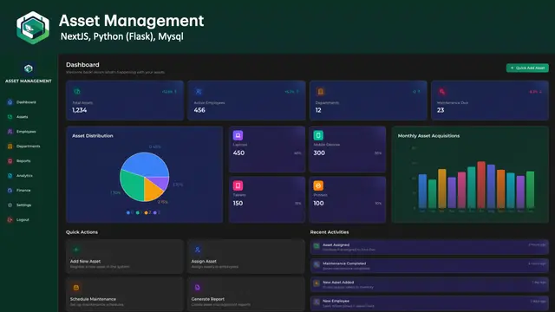The width and height of the screenshot is (555, 312).
Task: Click the Finance sidebar icon
Action: pyautogui.click(x=10, y=191)
